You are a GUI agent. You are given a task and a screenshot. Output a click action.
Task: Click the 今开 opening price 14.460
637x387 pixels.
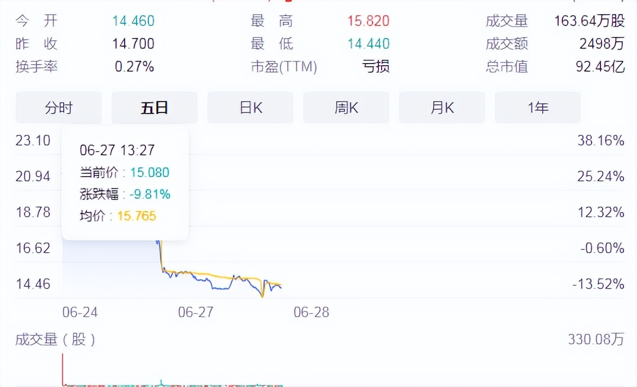pyautogui.click(x=134, y=20)
